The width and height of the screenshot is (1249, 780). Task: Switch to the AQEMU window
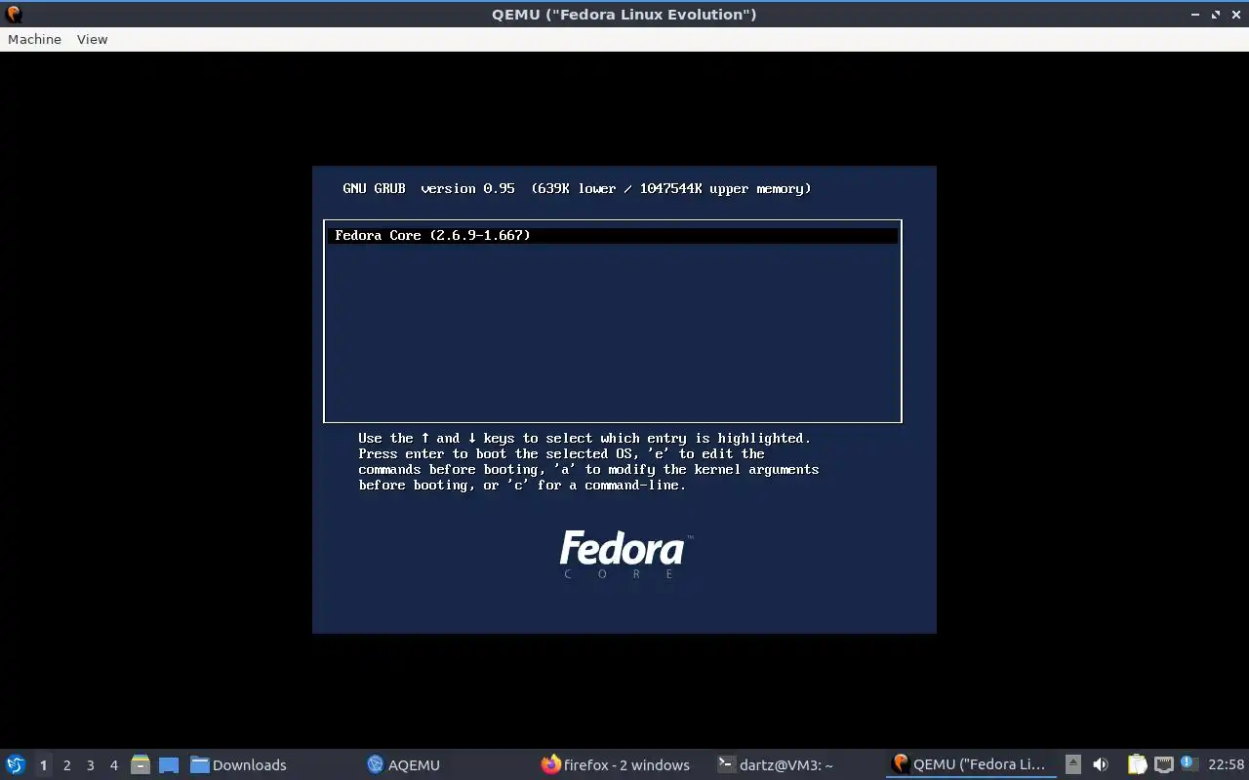[x=404, y=764]
